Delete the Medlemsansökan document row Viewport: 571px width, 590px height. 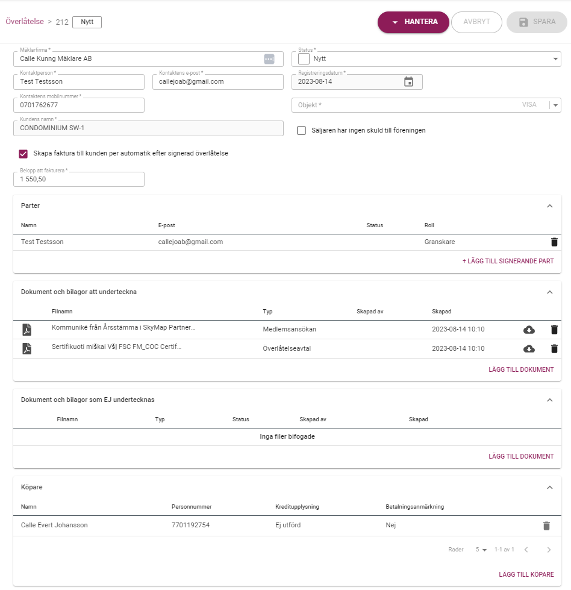tap(554, 330)
